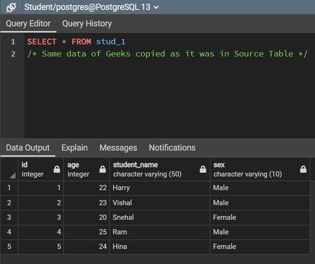This screenshot has width=315, height=264.
Task: Click line 1 in the SQL editor
Action: tap(76, 42)
